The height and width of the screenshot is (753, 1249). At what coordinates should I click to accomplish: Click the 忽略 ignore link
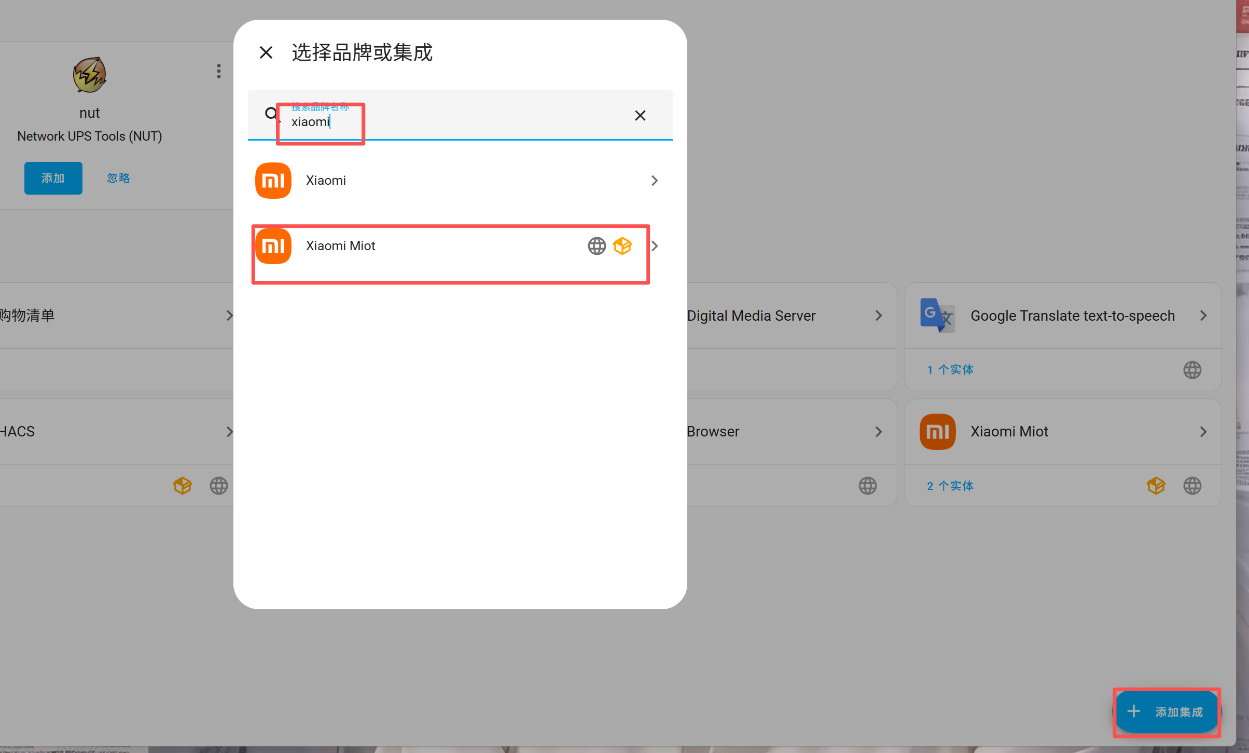(118, 178)
